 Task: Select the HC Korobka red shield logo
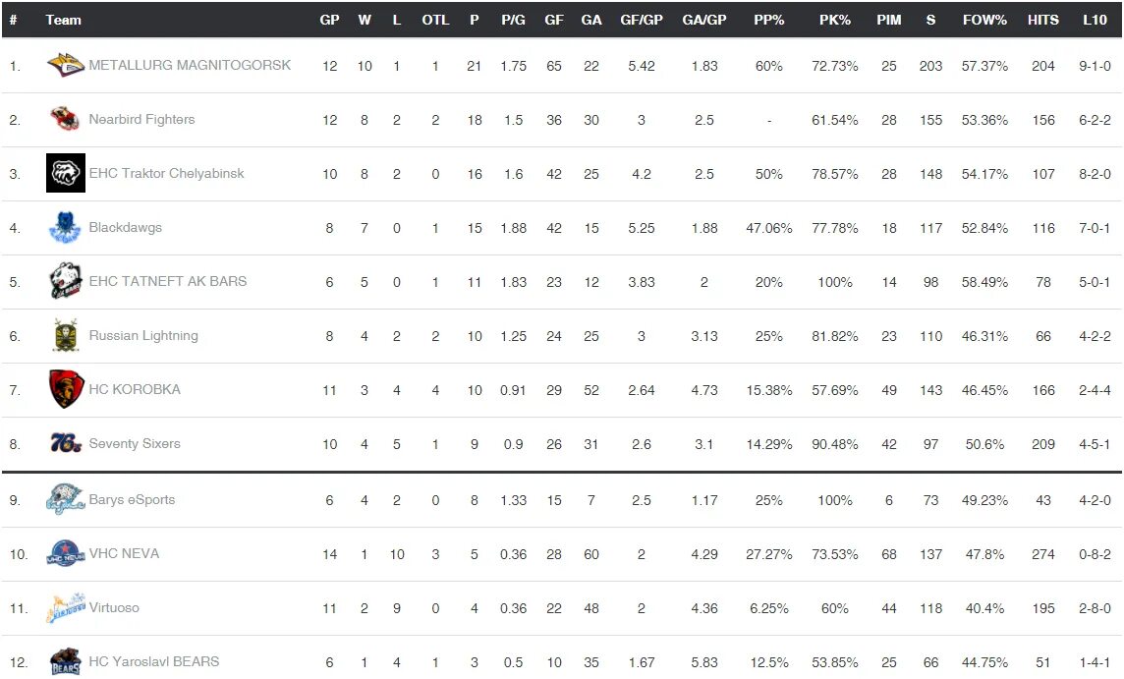pyautogui.click(x=66, y=389)
